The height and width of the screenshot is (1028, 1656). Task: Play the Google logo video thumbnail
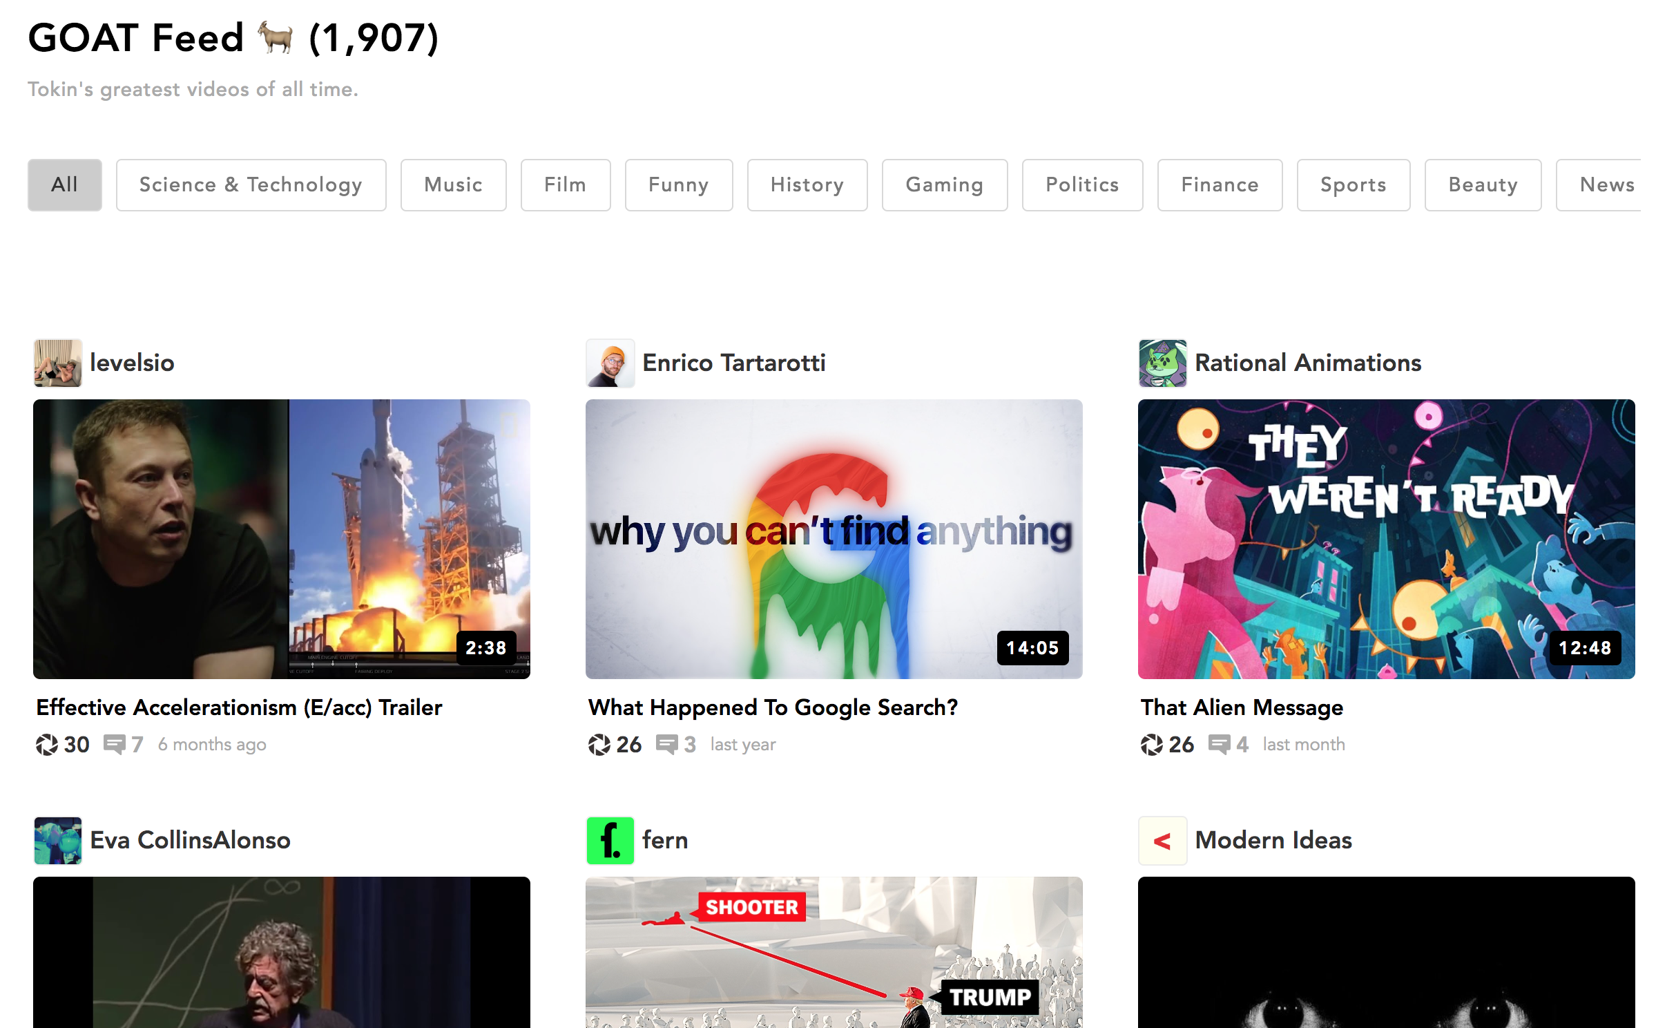[x=834, y=539]
